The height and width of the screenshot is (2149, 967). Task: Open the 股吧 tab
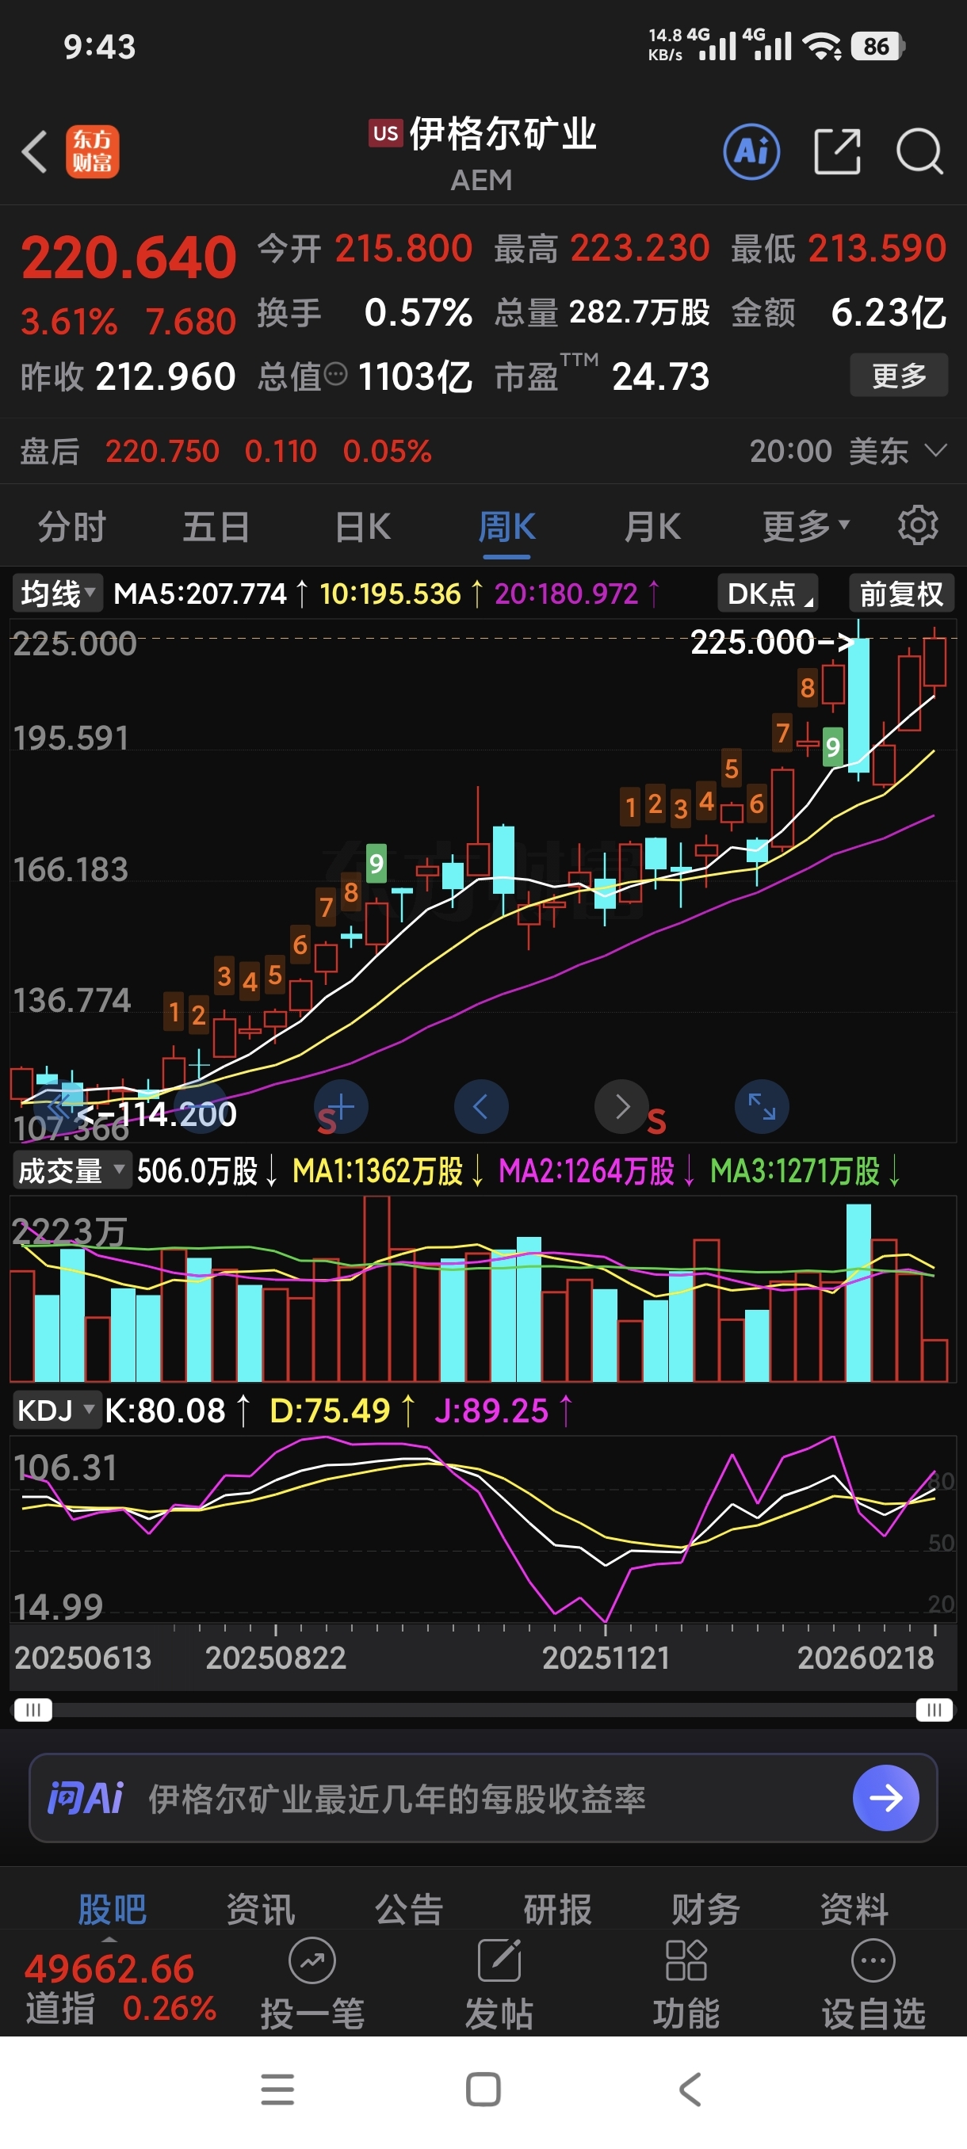(x=112, y=1909)
